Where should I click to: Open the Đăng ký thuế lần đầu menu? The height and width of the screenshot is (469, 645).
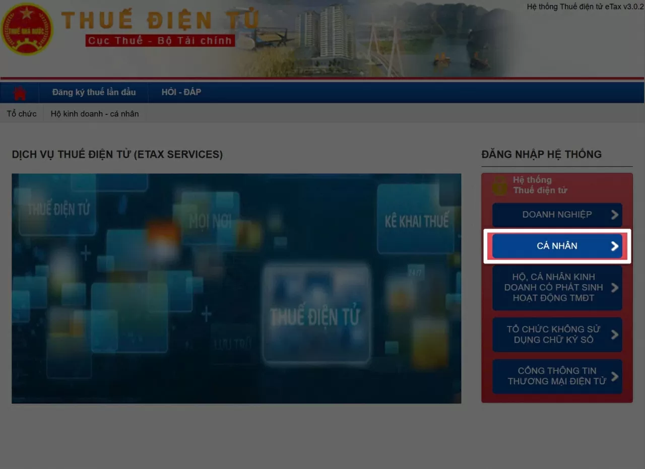tap(93, 92)
